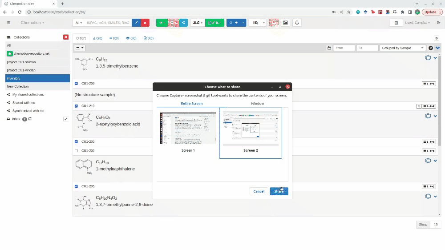Image resolution: width=445 pixels, height=250 pixels.
Task: Click the From date input field
Action: click(344, 48)
